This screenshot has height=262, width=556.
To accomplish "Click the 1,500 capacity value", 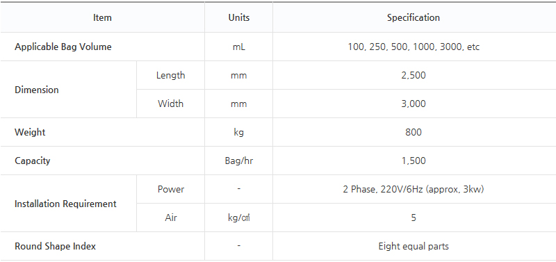I will 414,161.
